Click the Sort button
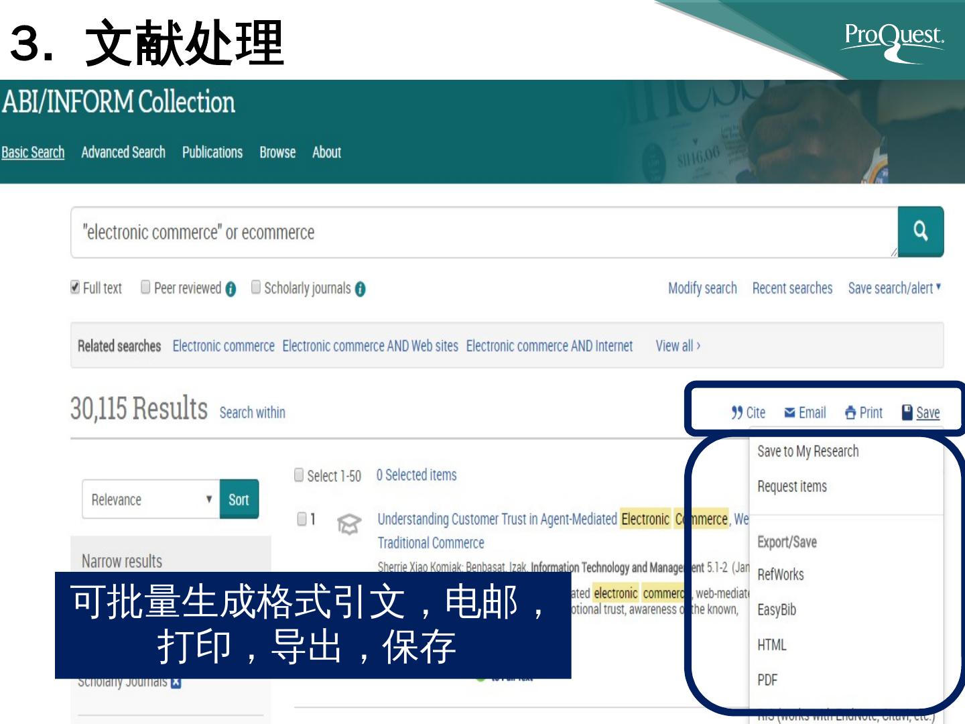 click(x=239, y=499)
